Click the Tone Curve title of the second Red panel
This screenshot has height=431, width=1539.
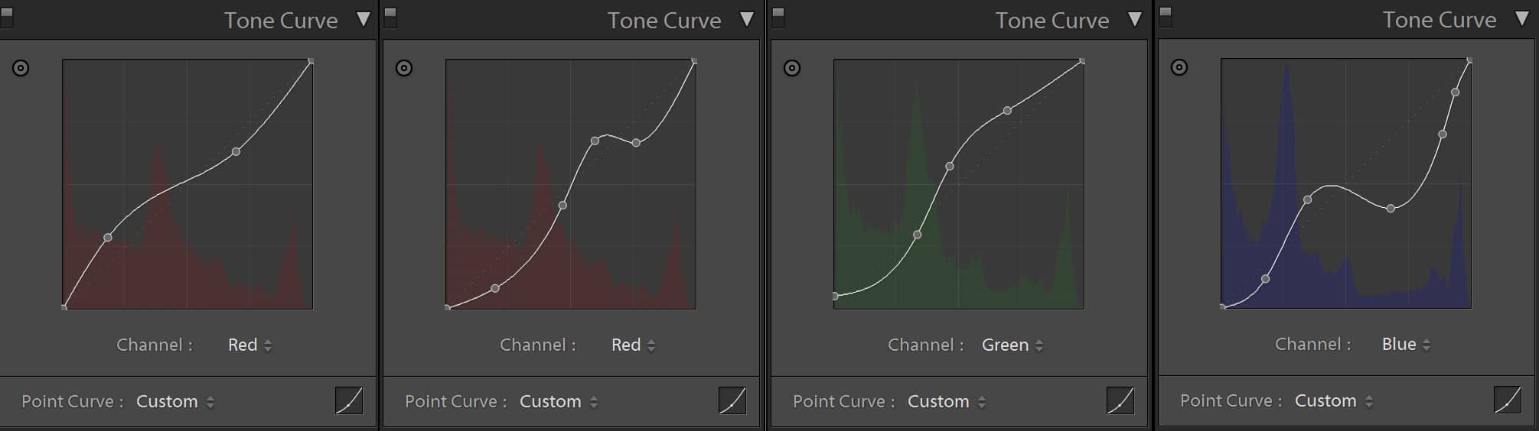tap(664, 21)
